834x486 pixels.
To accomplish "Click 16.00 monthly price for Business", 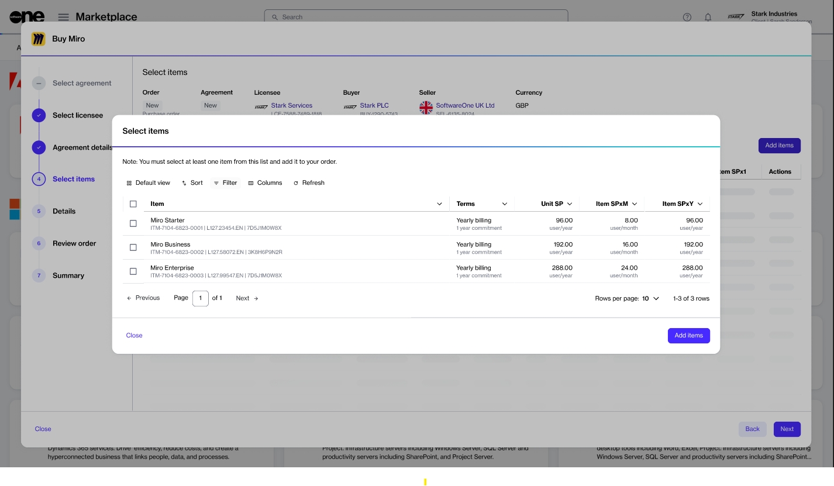I will (x=630, y=244).
